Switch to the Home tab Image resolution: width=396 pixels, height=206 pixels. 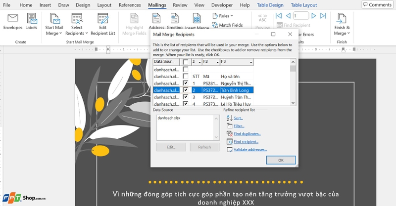point(26,5)
